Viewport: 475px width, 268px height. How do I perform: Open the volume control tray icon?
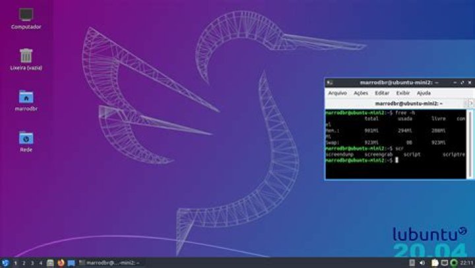(422, 263)
